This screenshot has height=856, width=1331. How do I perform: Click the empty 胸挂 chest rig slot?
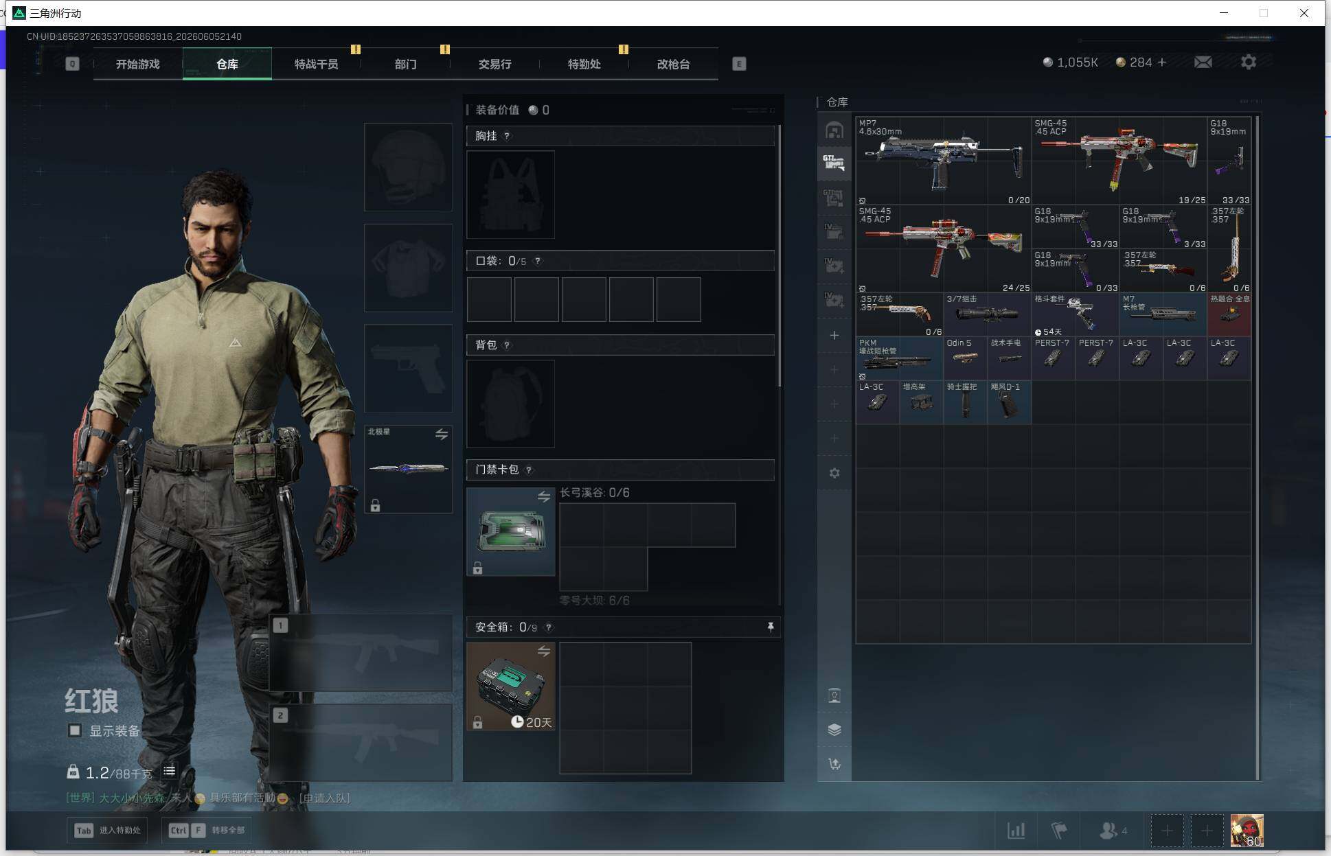click(x=510, y=194)
